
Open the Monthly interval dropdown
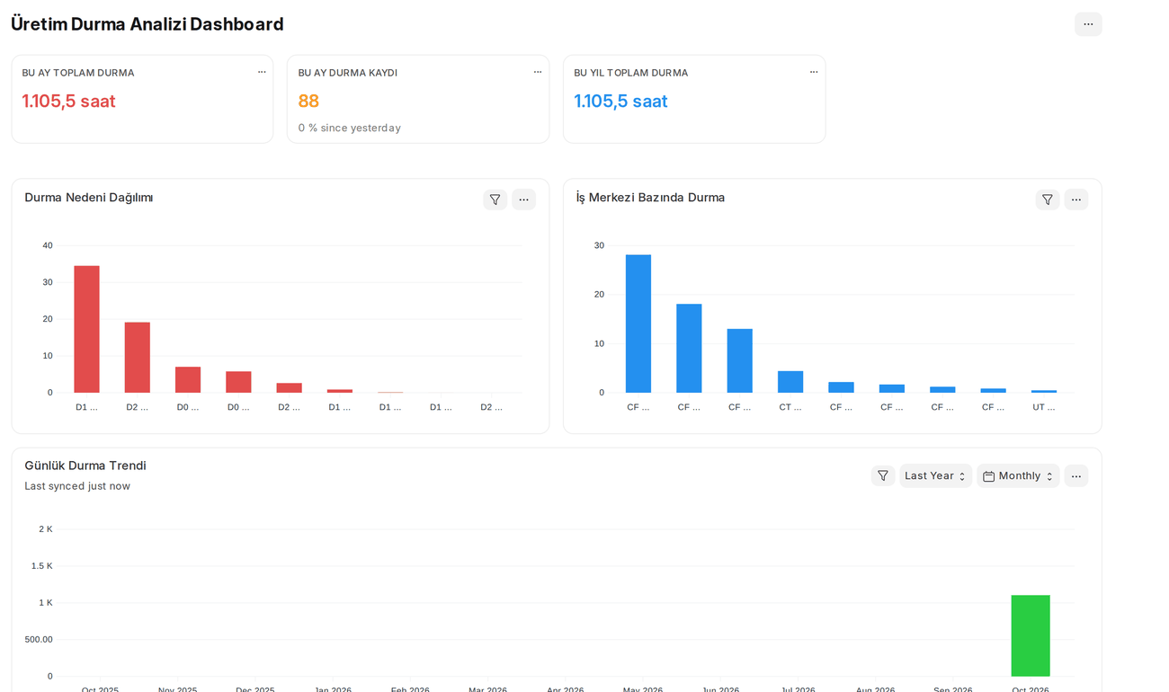(x=1018, y=475)
